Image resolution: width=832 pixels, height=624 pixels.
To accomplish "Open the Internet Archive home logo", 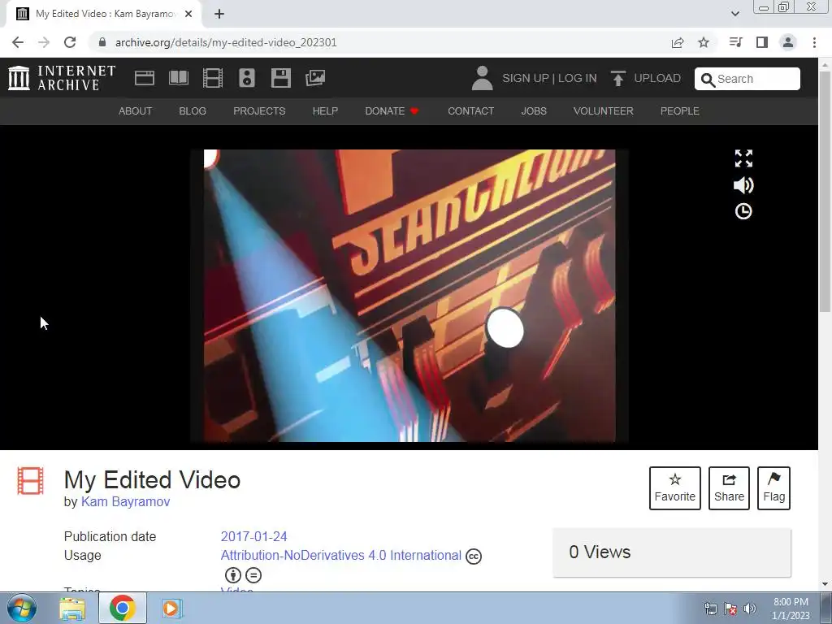I will click(x=62, y=78).
